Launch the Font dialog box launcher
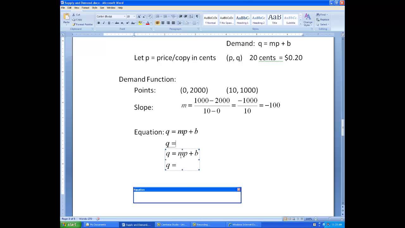405x228 pixels. click(x=151, y=29)
